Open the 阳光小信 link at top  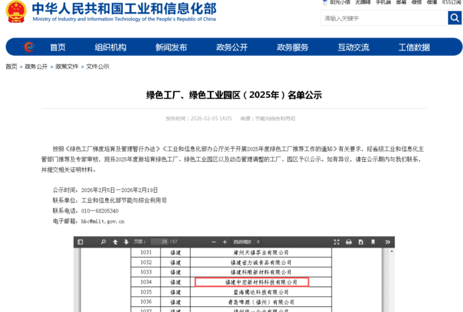tap(340, 2)
